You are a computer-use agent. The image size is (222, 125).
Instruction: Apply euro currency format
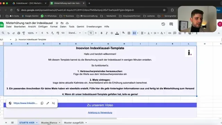42,33
